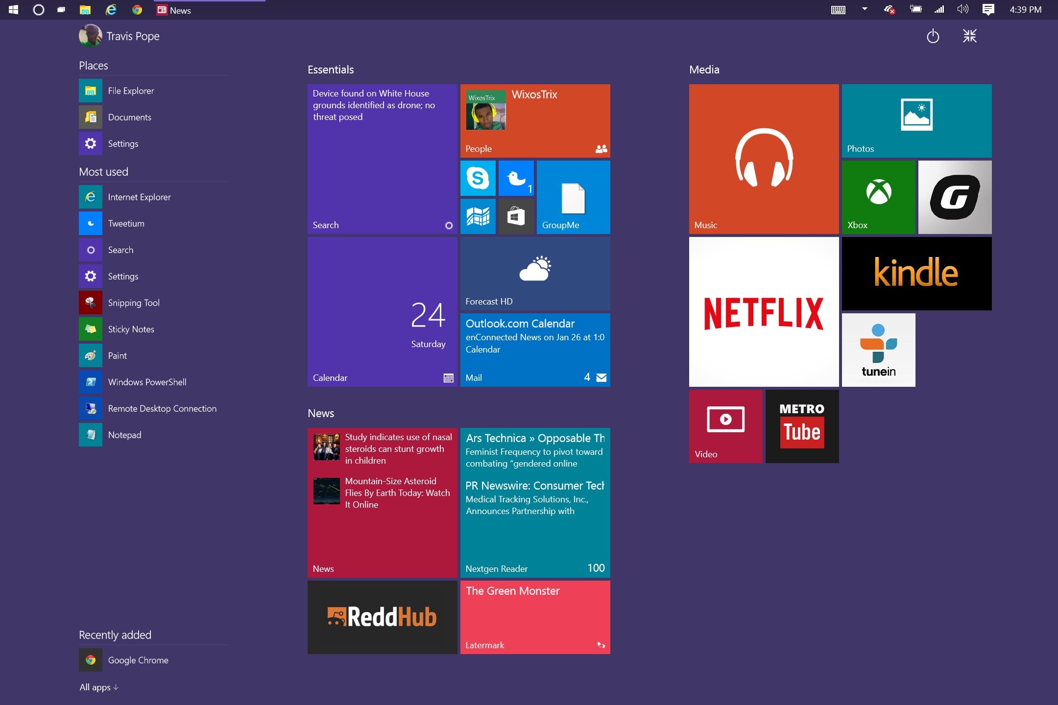Image resolution: width=1058 pixels, height=705 pixels.
Task: Launch Tweetium from Most used
Action: pos(126,223)
